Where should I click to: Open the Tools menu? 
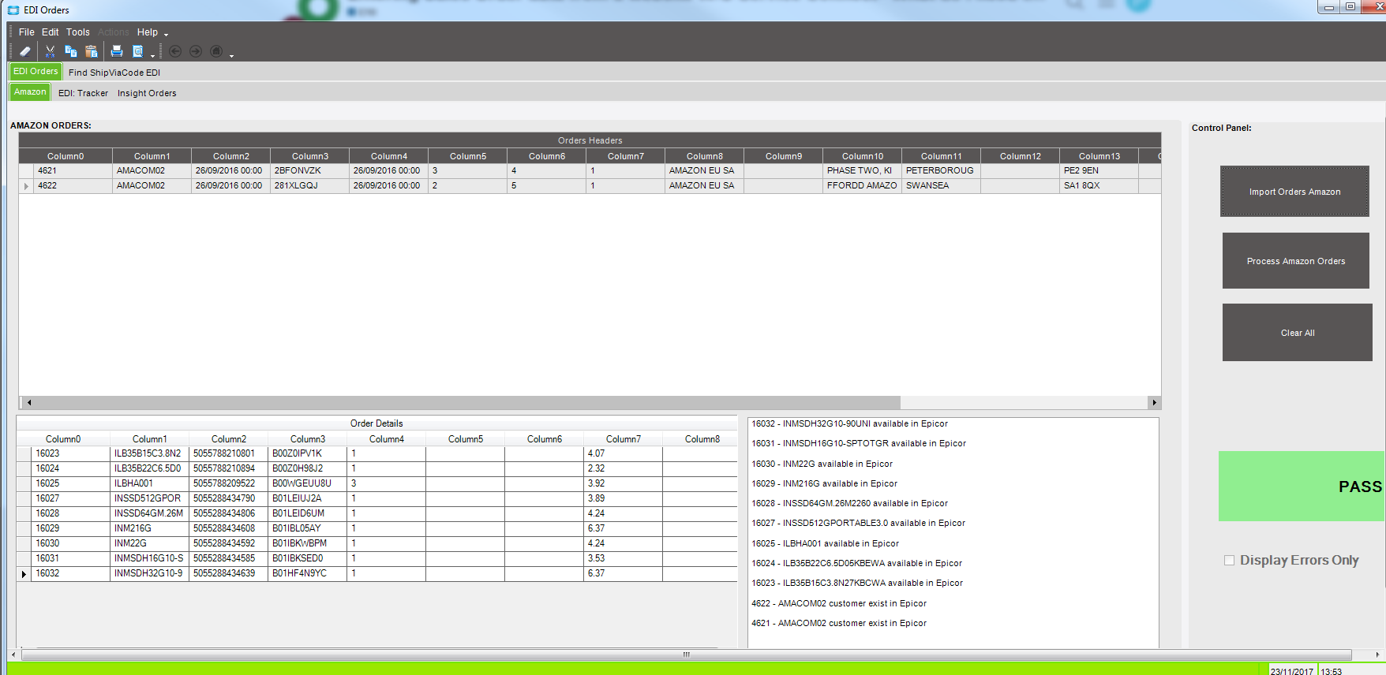pyautogui.click(x=78, y=32)
